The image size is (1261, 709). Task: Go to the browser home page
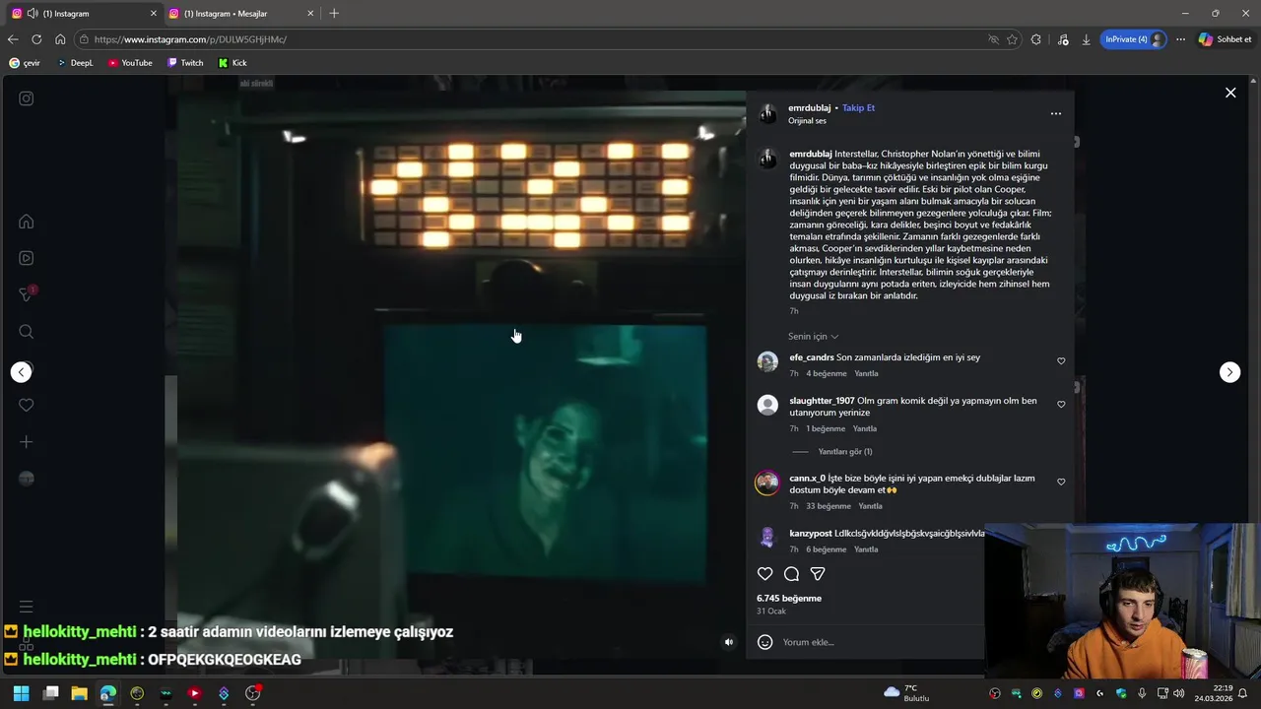point(60,39)
